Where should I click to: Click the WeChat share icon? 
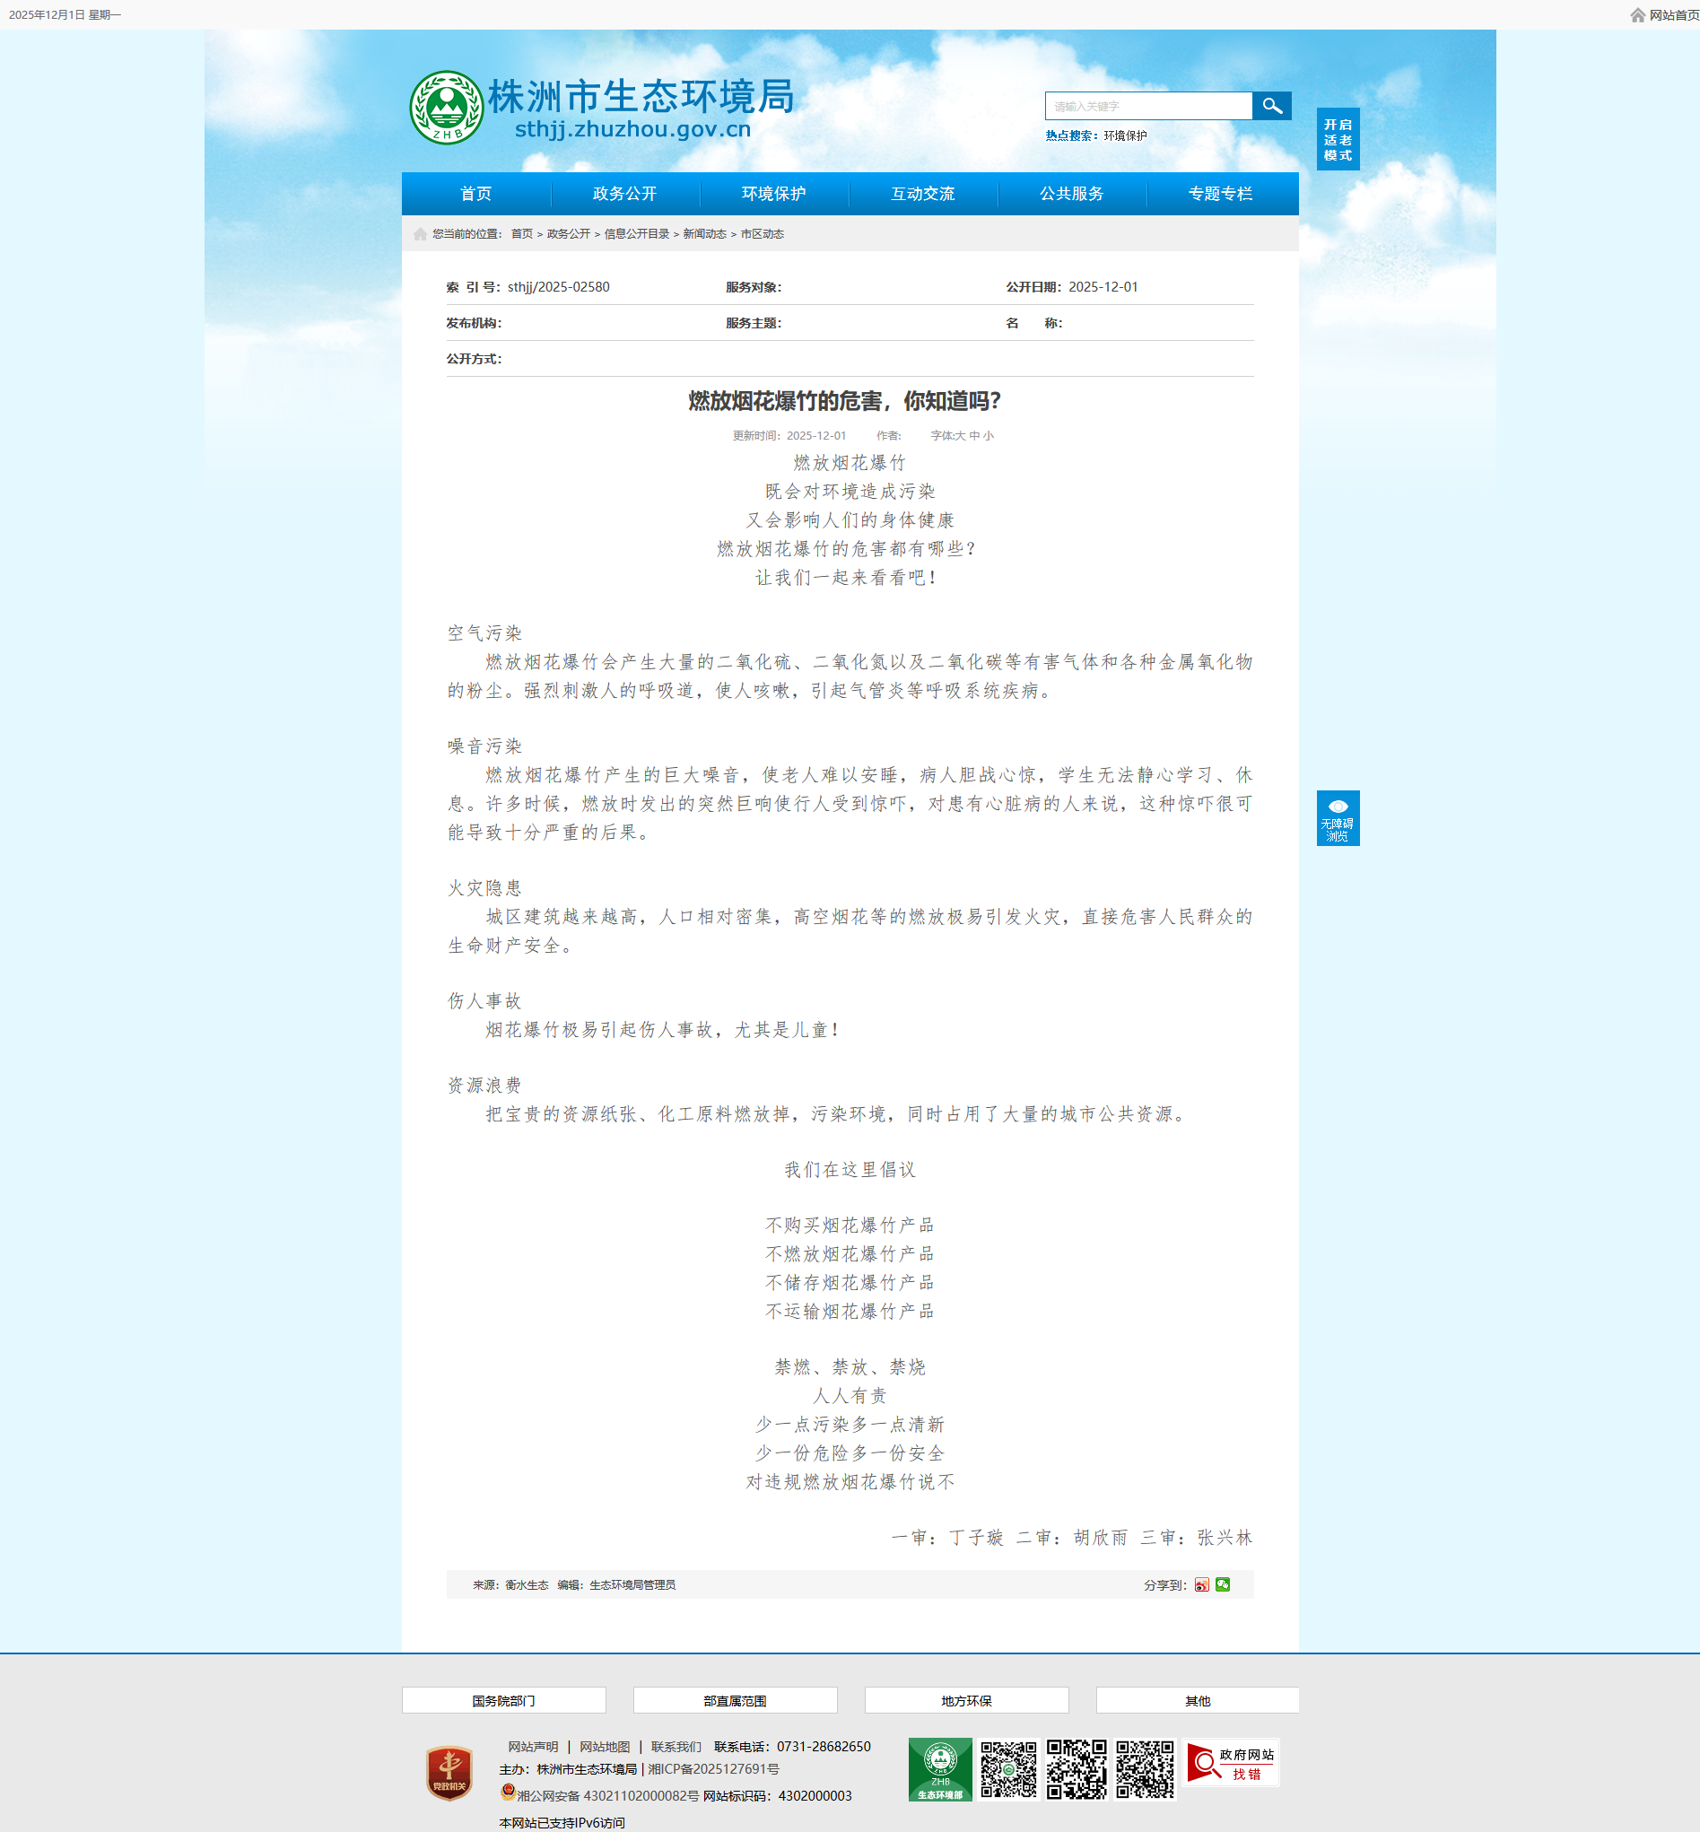(x=1223, y=1584)
